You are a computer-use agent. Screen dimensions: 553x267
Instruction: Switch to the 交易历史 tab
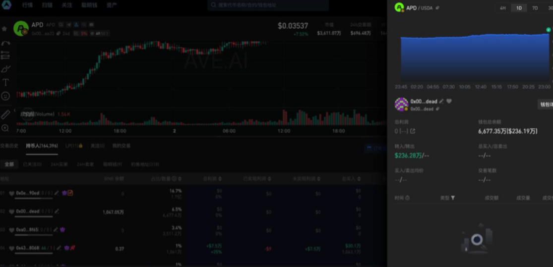9,146
